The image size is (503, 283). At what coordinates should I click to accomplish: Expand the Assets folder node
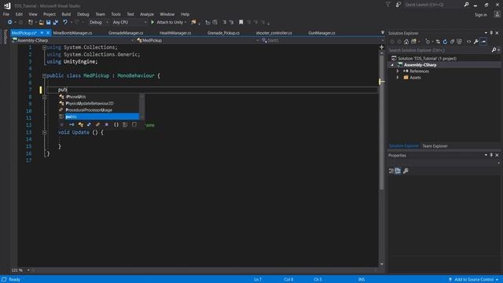coord(398,78)
